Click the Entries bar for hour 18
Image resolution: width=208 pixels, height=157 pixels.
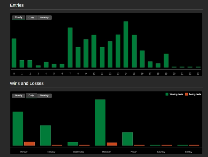click(x=158, y=66)
